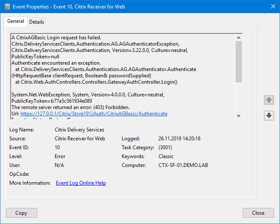Click the 'Keywords:' label
This screenshot has height=224, width=280.
point(133,156)
